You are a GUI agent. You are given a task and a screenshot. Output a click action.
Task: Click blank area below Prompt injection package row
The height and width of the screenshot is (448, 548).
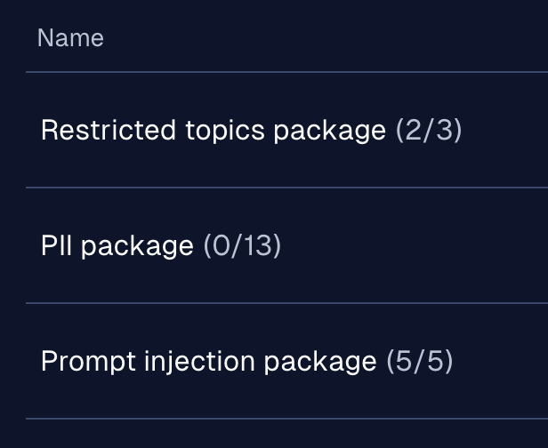tap(286, 434)
